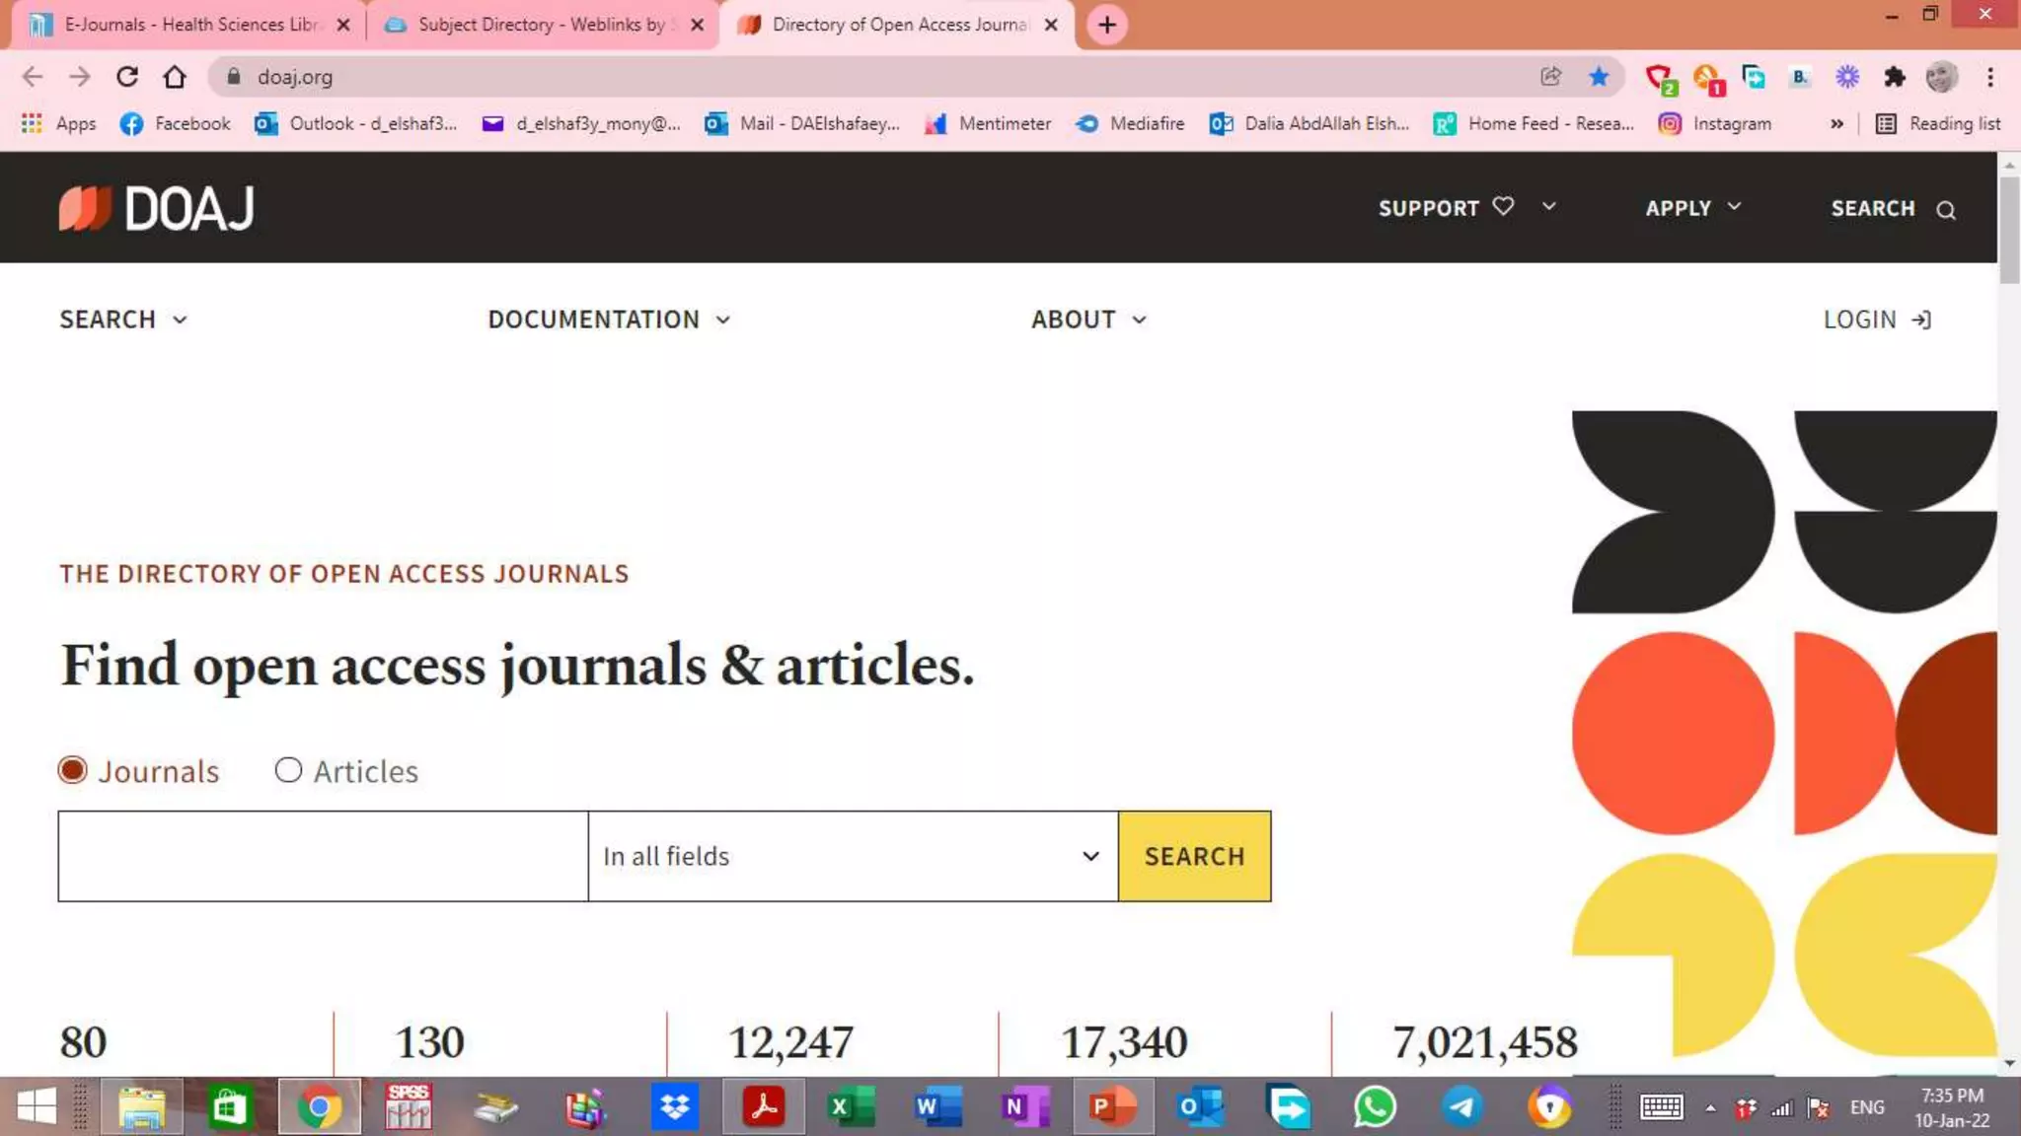Click the journal search text field

coord(323,856)
